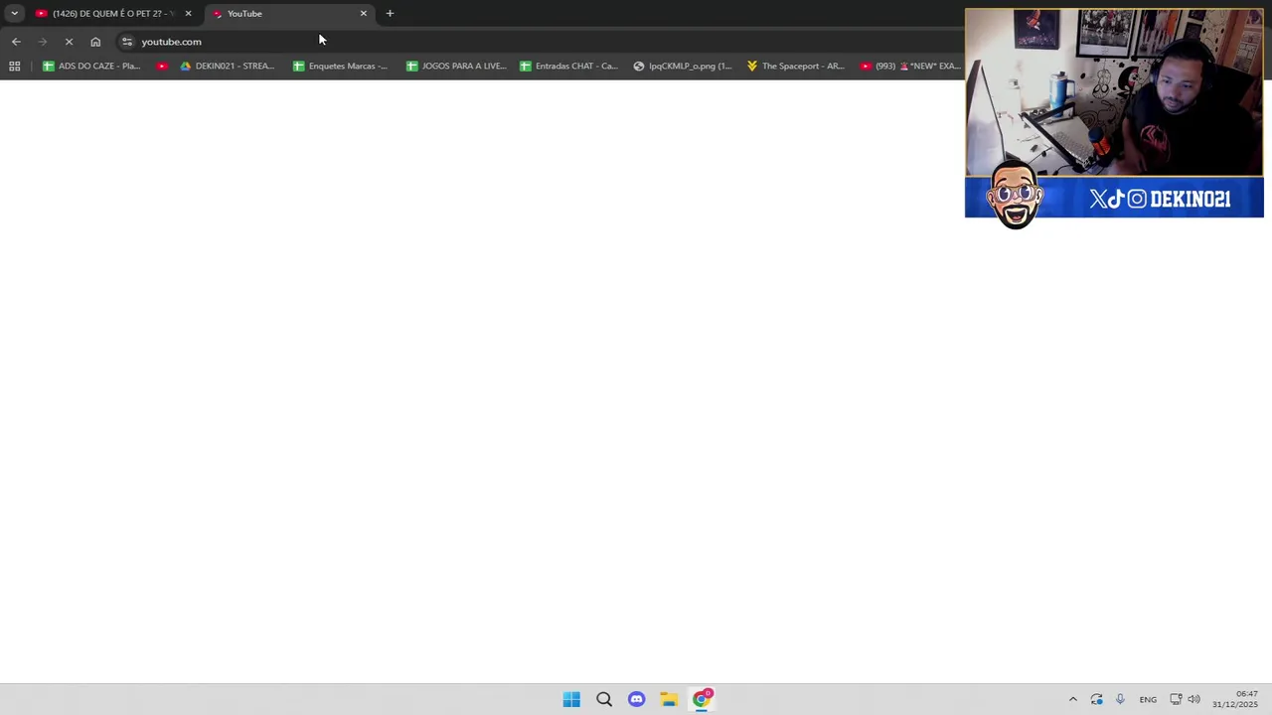The height and width of the screenshot is (715, 1272).
Task: Open Discord from the taskbar
Action: click(636, 699)
